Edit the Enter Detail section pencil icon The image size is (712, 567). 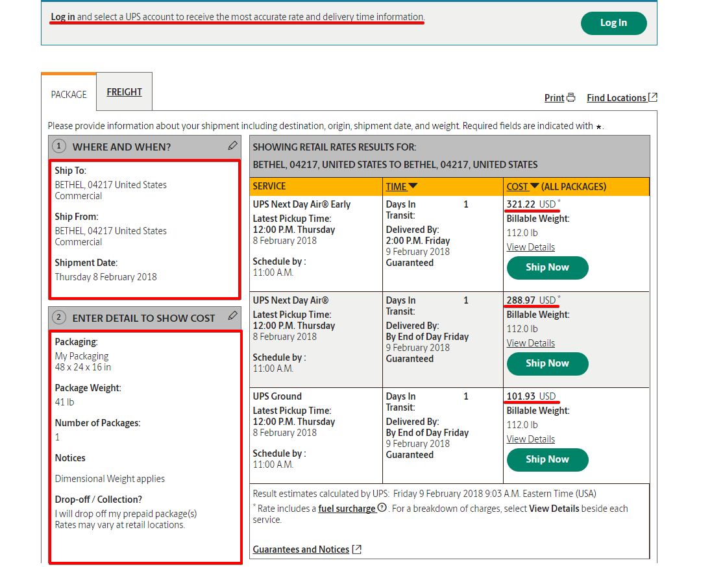pos(233,316)
